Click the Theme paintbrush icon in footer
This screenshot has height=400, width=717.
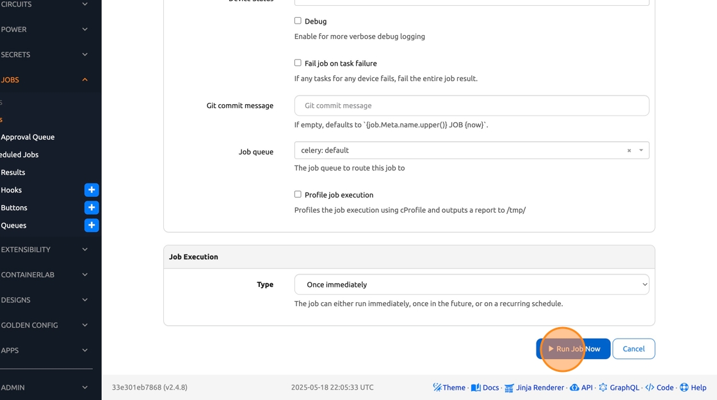coord(437,387)
